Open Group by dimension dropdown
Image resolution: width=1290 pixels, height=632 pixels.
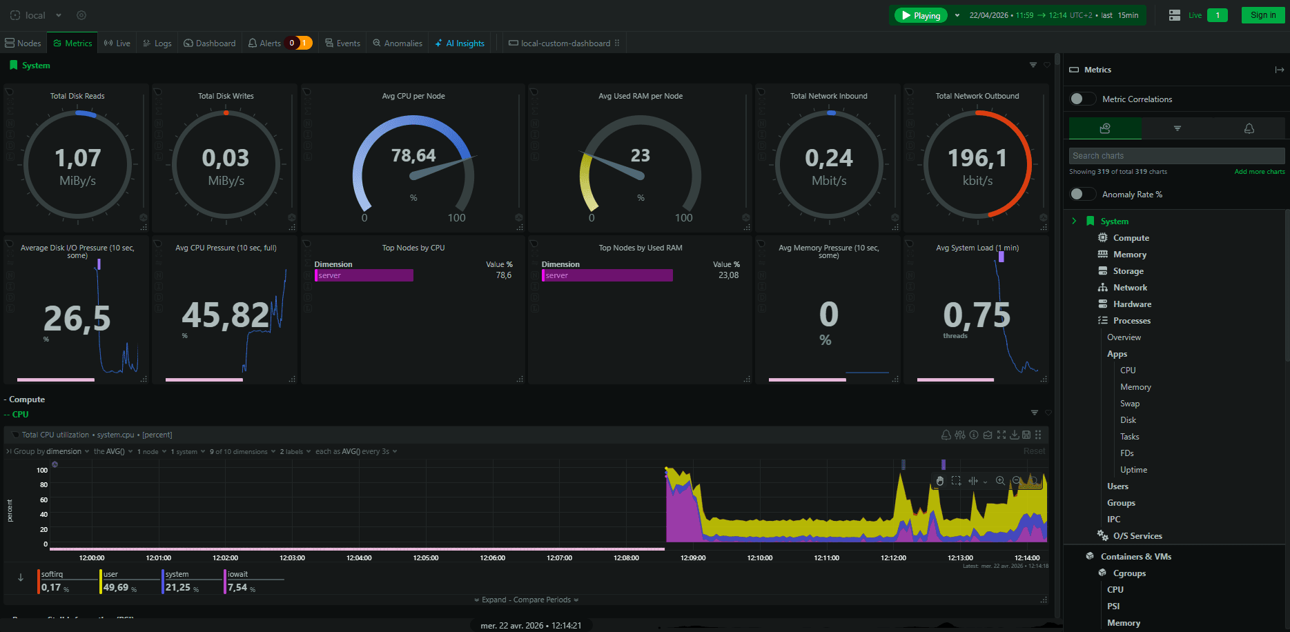click(52, 451)
